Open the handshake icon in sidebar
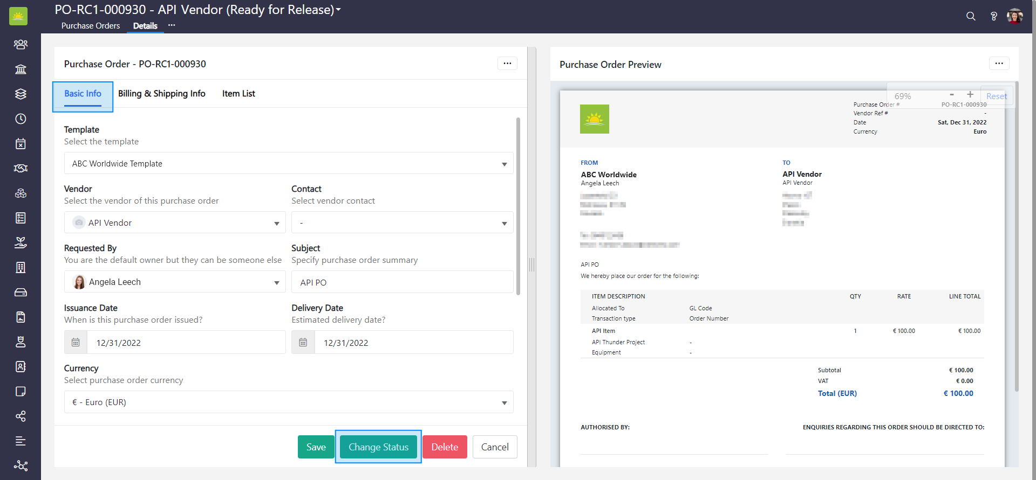 tap(21, 168)
